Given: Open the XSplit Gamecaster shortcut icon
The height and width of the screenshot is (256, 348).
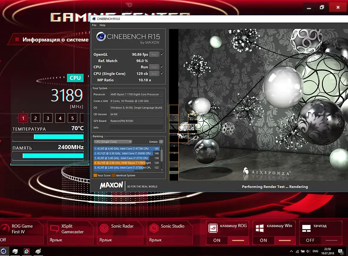Looking at the screenshot, I should 55,229.
